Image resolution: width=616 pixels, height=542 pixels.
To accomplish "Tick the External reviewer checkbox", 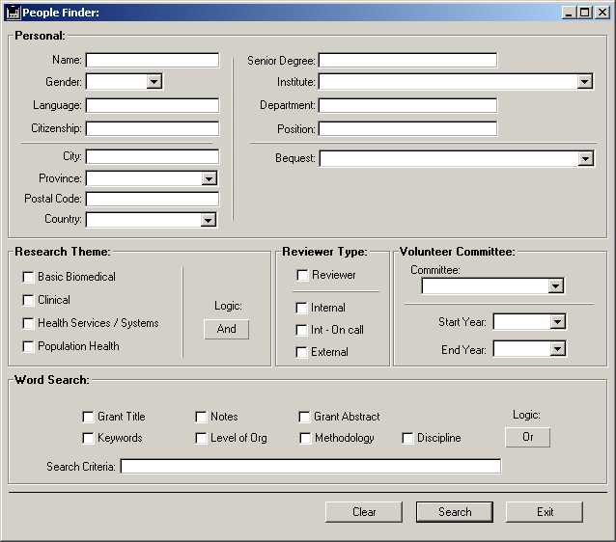I will coord(301,352).
